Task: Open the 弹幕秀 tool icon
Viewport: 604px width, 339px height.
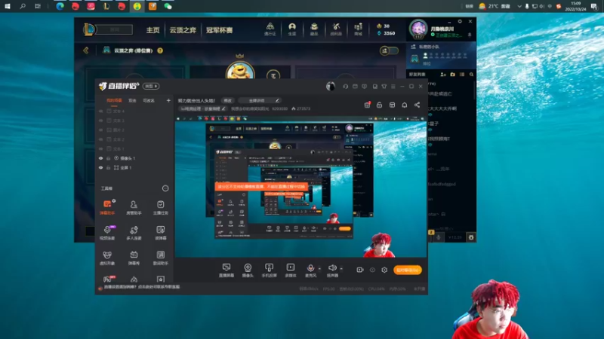Action: tap(134, 258)
